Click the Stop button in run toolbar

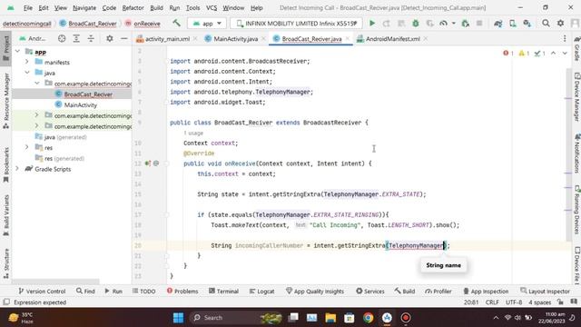[479, 24]
